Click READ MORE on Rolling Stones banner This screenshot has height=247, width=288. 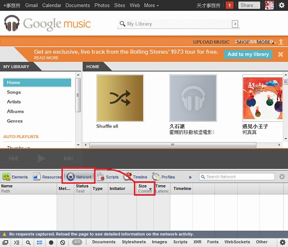coord(46,58)
